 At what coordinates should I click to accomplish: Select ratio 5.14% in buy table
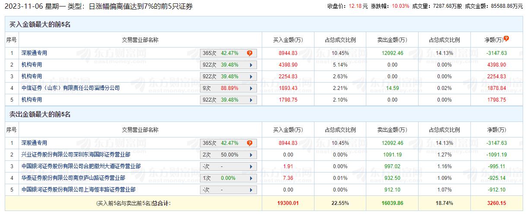[x=340, y=65]
